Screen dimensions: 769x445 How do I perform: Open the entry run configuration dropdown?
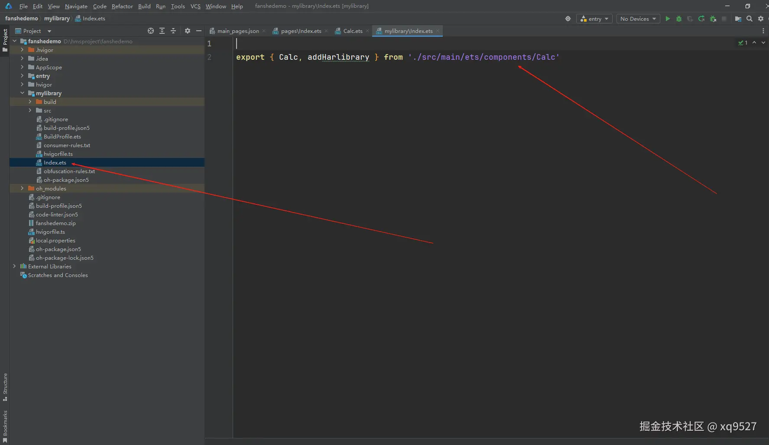click(594, 19)
